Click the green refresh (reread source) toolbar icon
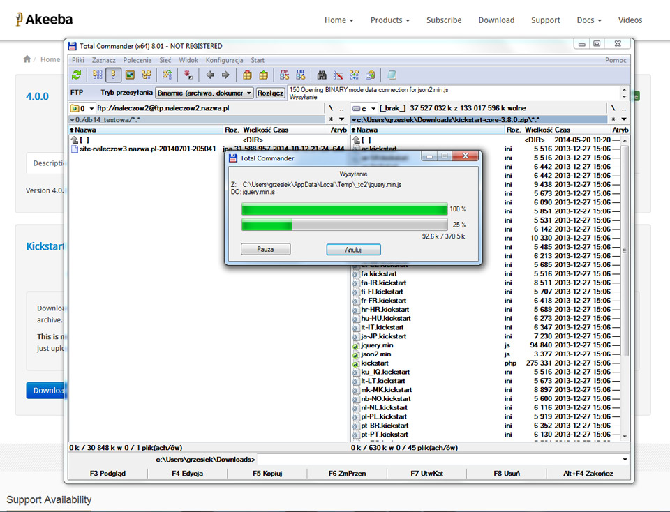The image size is (670, 512). pos(77,75)
